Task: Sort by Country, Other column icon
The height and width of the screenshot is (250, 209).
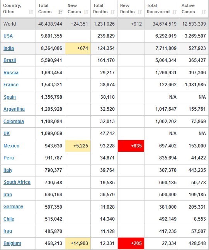Action: point(31,12)
